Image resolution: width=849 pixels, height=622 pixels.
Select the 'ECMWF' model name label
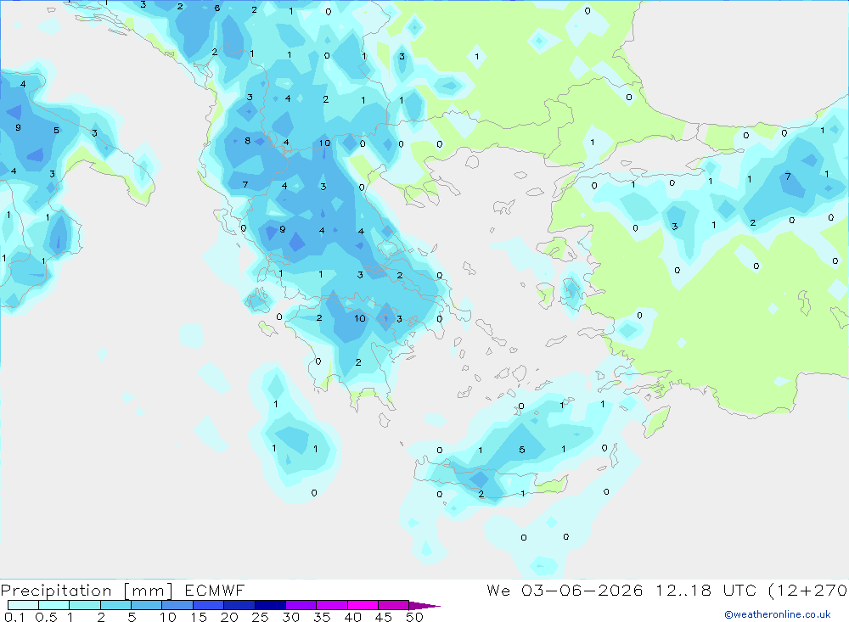click(x=215, y=591)
